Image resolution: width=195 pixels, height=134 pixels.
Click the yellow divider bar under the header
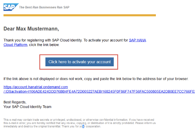(80, 15)
